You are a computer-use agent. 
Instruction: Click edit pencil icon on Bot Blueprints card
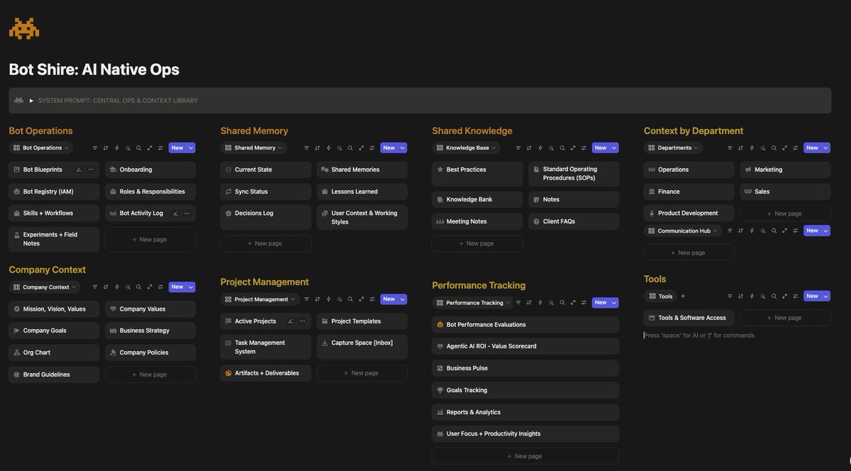[79, 170]
